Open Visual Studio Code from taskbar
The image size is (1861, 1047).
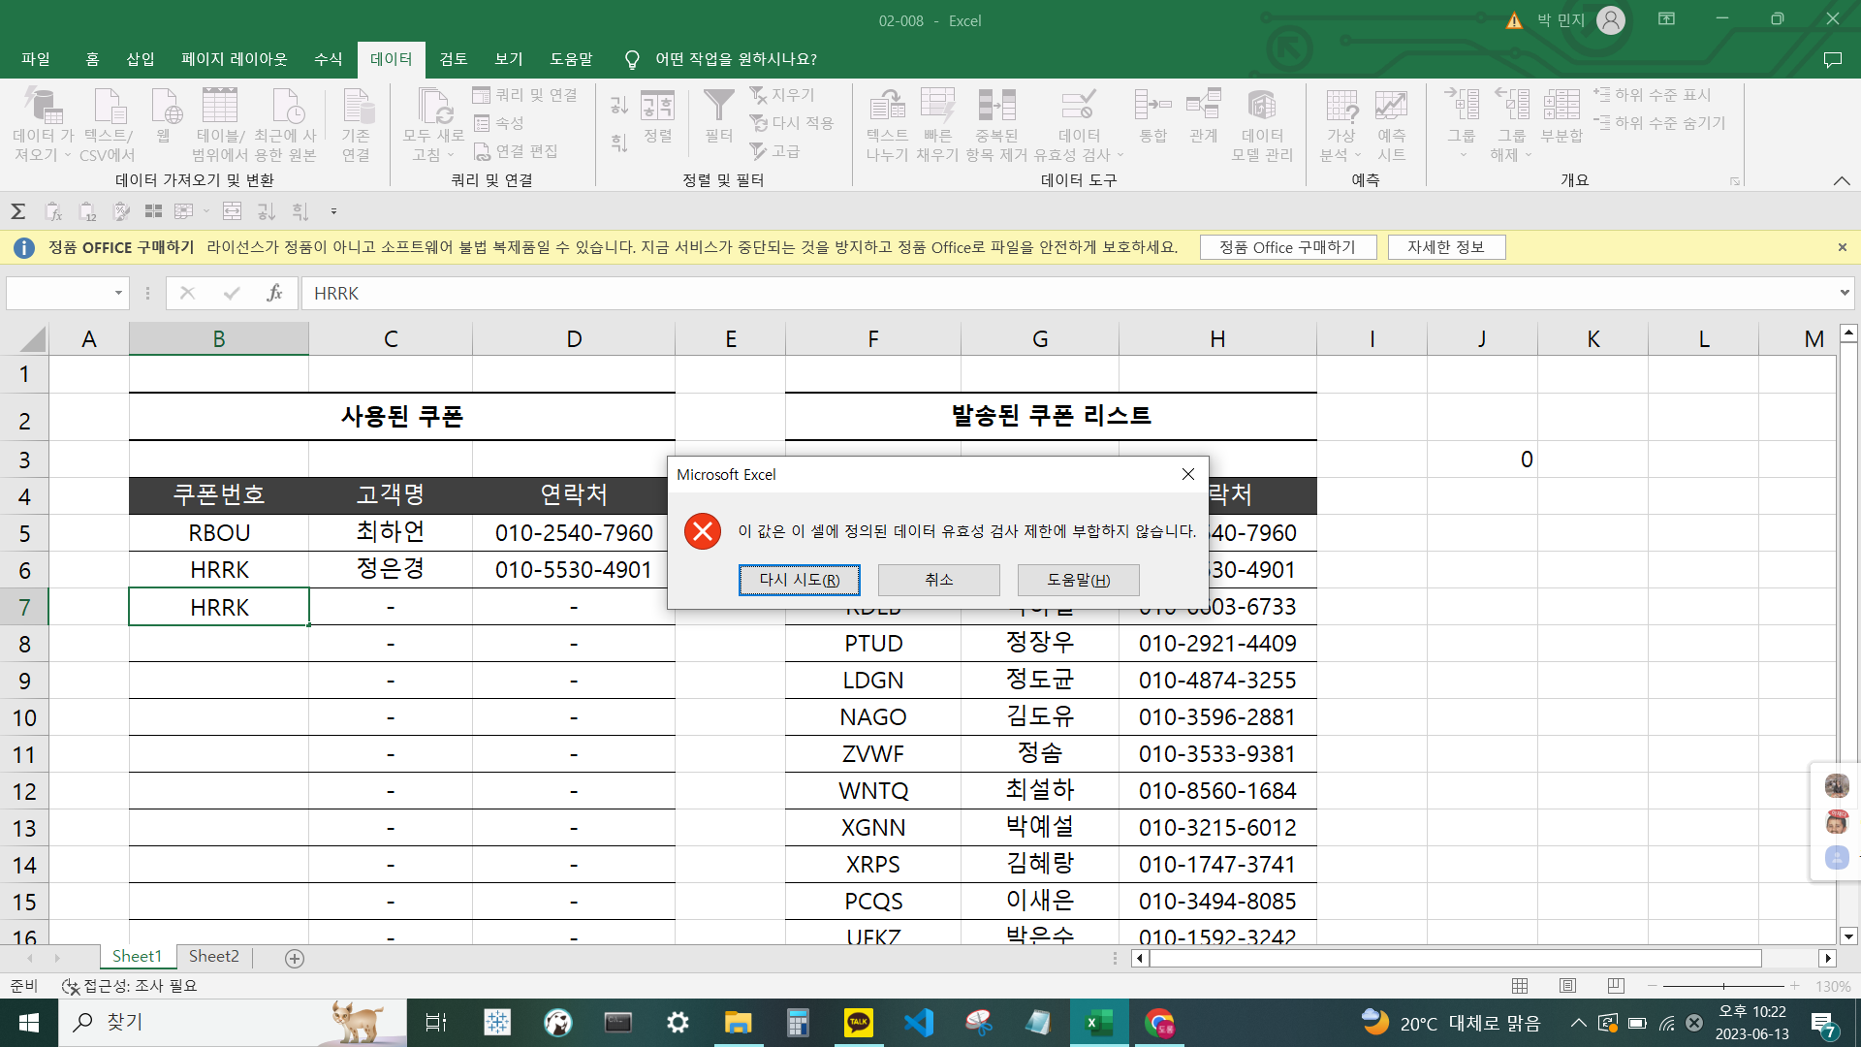(x=918, y=1023)
